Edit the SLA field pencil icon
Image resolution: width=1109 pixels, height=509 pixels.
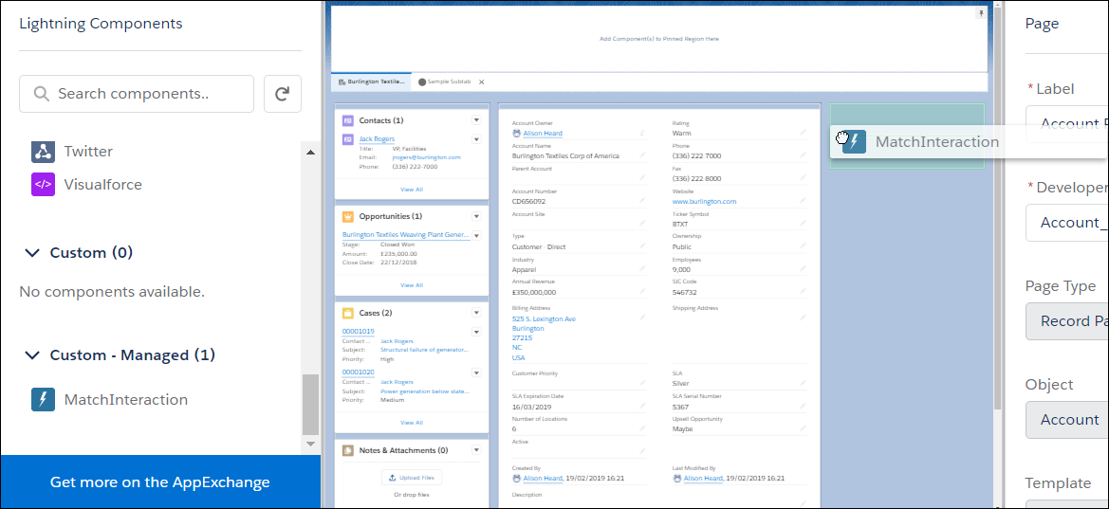pos(803,383)
